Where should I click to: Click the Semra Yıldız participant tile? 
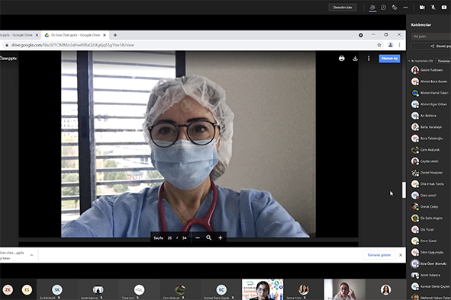(x=304, y=289)
